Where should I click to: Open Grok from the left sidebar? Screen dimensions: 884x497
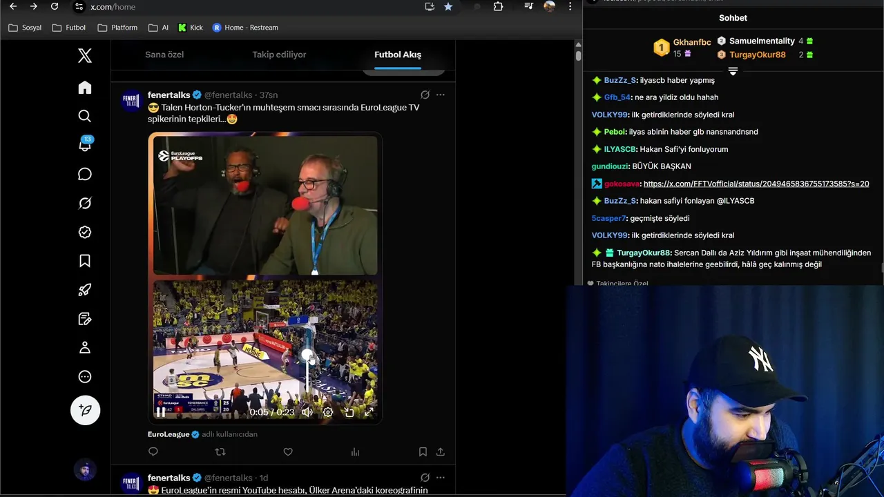tap(85, 203)
